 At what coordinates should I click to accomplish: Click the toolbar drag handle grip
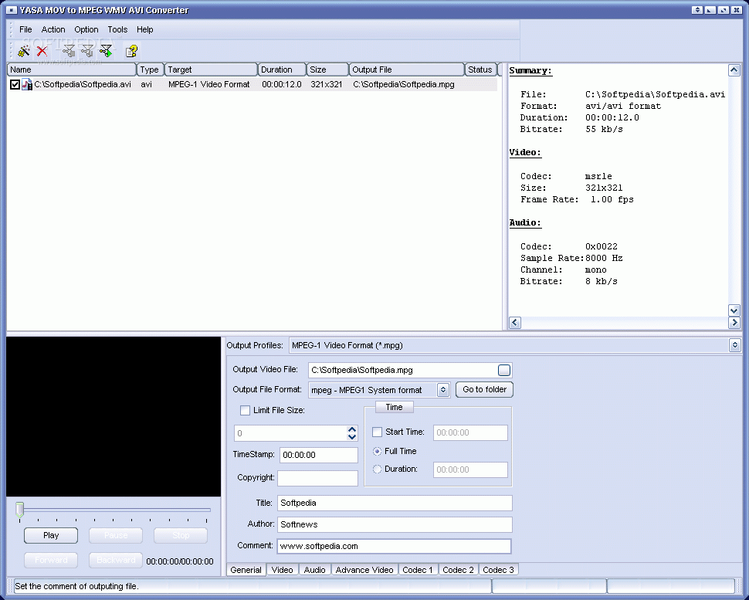(11, 51)
